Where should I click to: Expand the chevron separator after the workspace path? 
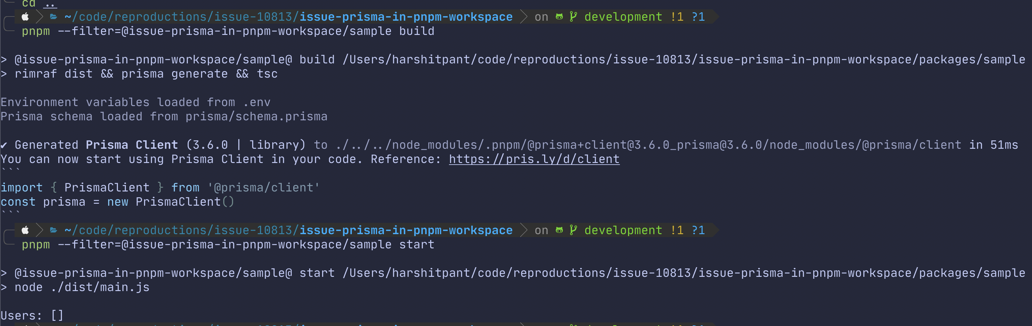tap(523, 16)
